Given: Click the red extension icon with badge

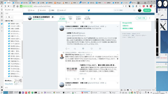Looking at the screenshot, I should tap(151, 6).
